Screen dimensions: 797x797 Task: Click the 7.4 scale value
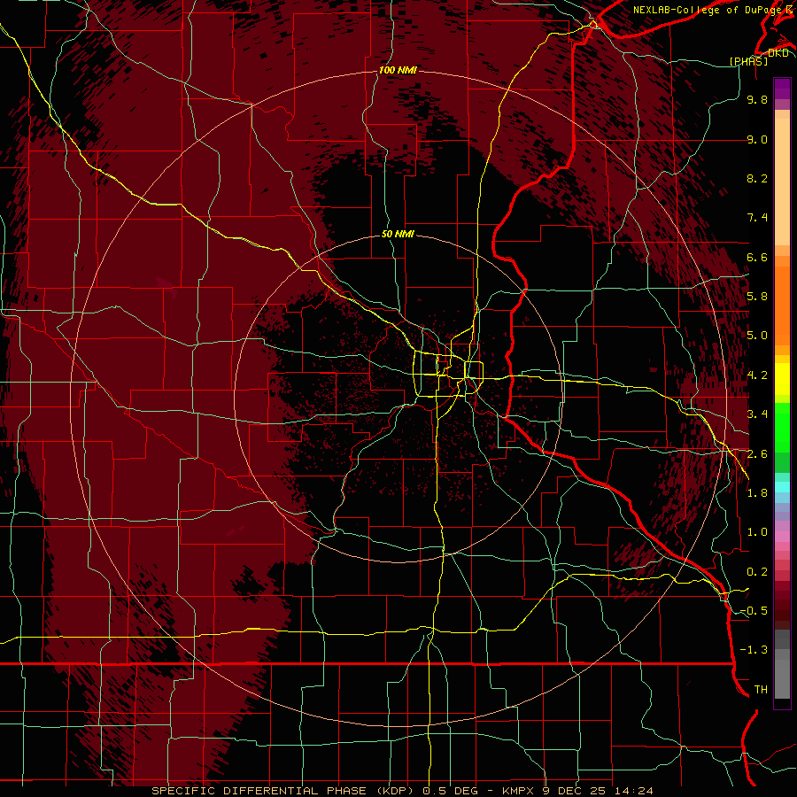(x=757, y=218)
